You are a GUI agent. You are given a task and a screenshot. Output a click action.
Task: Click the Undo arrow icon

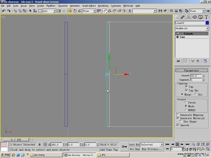point(4,11)
